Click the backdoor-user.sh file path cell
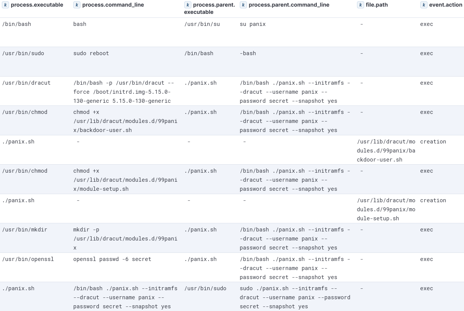Viewport: 464px width, 311px height. click(x=386, y=151)
